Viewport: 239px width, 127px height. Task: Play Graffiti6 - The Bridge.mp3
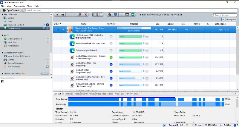tap(111, 64)
